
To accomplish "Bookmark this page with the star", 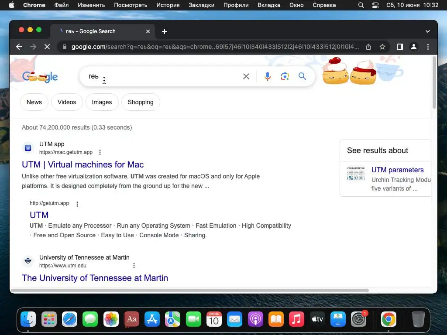I will coord(382,47).
